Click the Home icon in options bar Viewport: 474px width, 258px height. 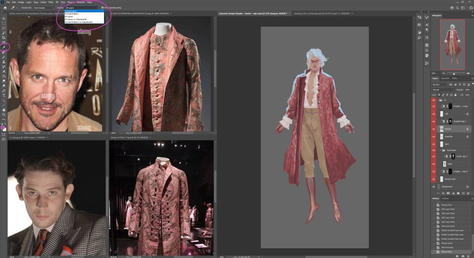click(5, 8)
